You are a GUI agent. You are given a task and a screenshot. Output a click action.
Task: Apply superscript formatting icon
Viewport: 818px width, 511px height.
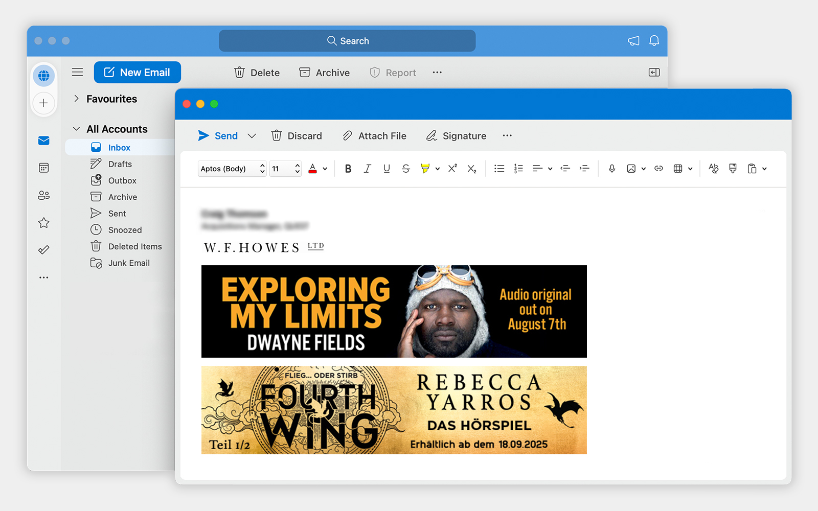(x=452, y=168)
